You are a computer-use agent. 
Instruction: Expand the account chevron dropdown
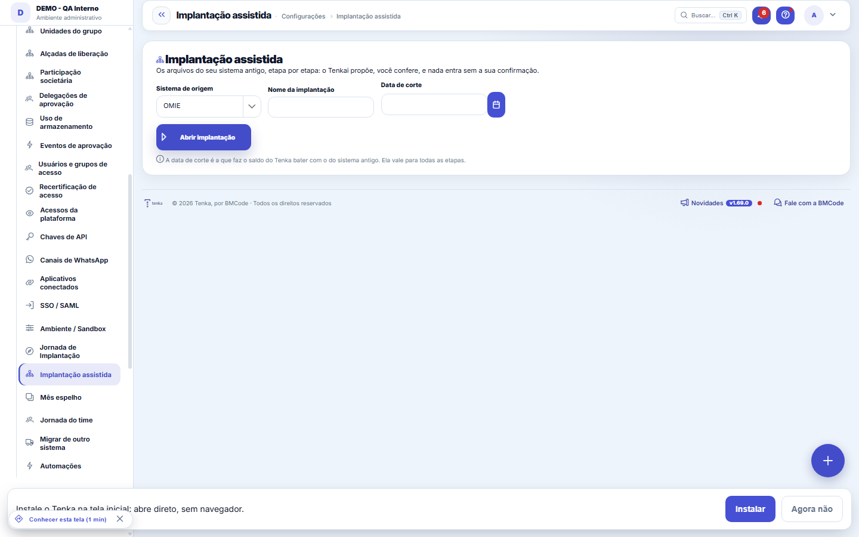[833, 15]
